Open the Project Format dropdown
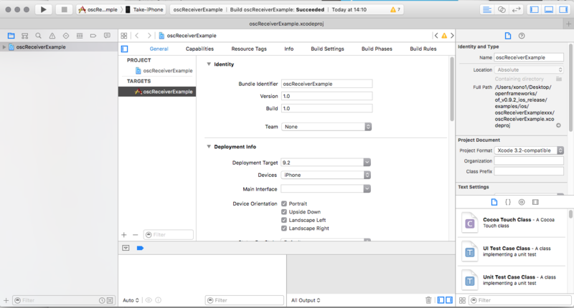The image size is (574, 308). point(529,150)
